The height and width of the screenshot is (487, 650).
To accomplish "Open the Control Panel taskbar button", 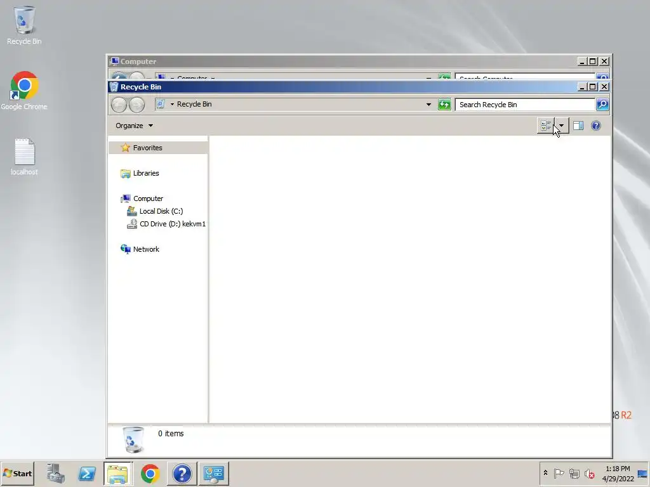I will click(213, 473).
